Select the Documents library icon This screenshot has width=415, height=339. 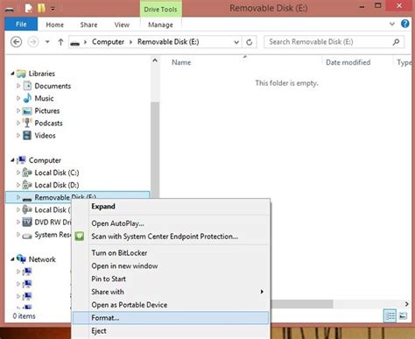click(x=27, y=86)
